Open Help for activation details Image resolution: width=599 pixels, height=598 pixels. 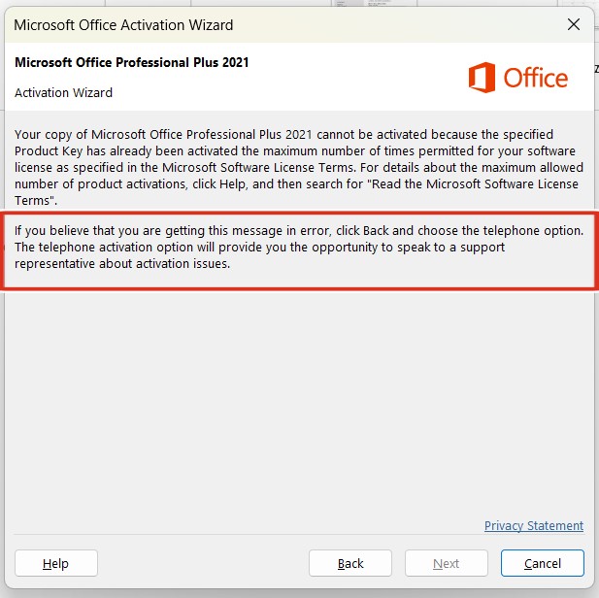point(56,563)
